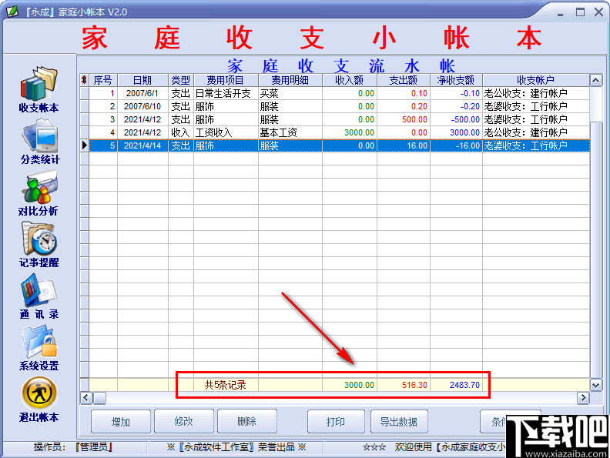The height and width of the screenshot is (458, 610).
Task: Click the 删除 button
Action: pos(246,422)
